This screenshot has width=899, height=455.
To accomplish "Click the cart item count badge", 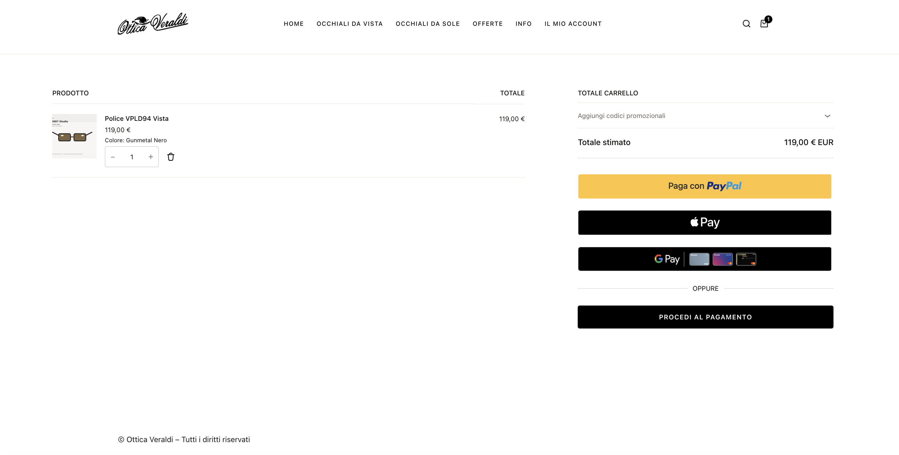I will pos(768,19).
